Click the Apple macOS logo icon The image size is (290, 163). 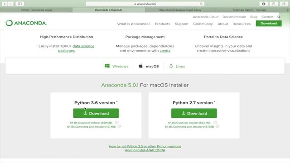(x=141, y=66)
